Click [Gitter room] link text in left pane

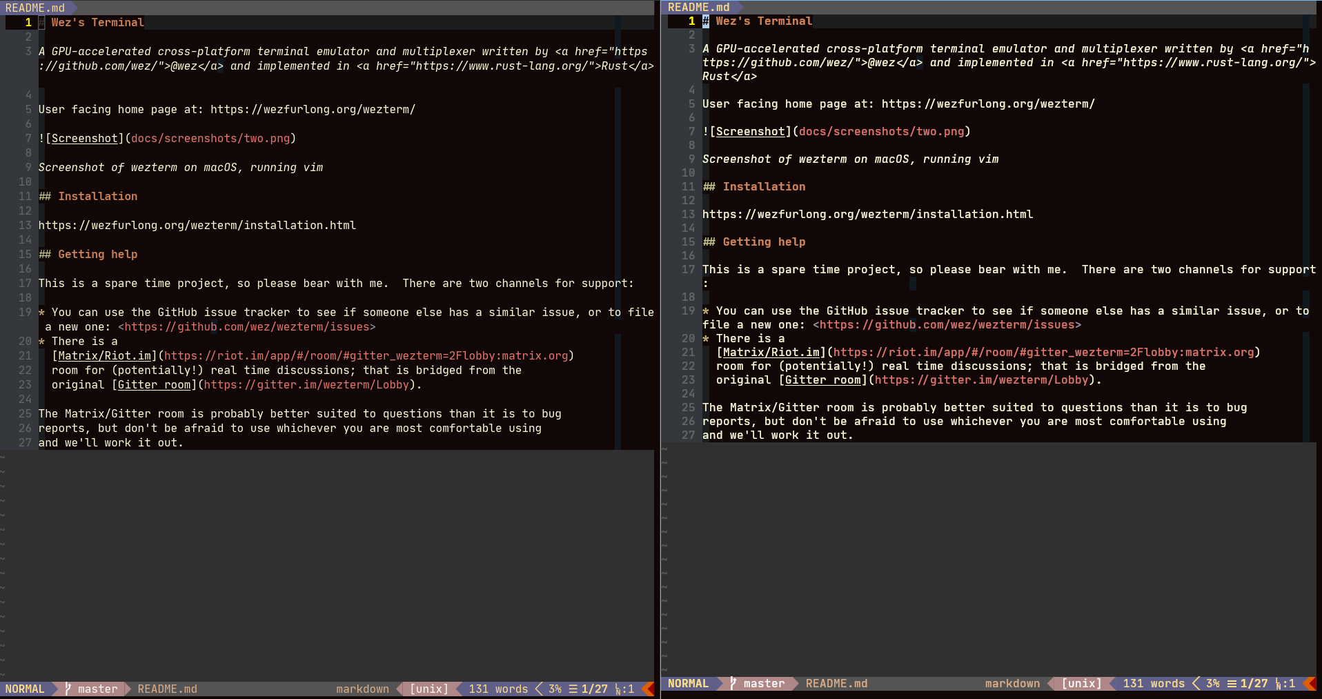[x=155, y=384]
